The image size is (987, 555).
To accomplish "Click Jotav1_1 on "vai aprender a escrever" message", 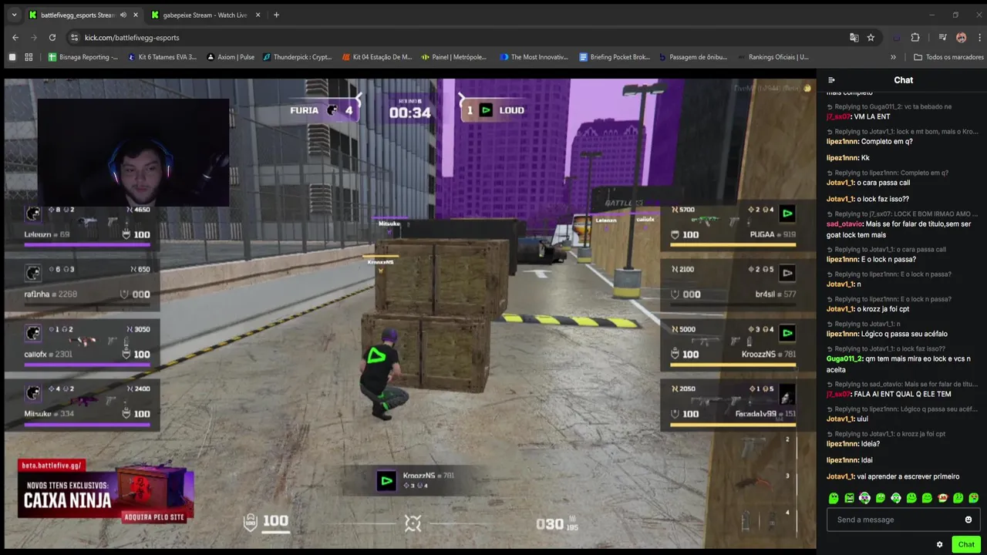I will tap(840, 476).
